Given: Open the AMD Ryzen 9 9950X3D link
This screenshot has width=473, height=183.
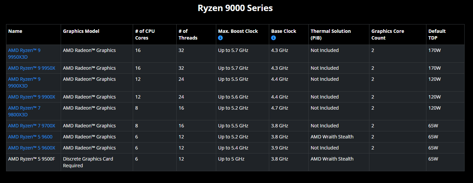Looking at the screenshot, I should (24, 54).
